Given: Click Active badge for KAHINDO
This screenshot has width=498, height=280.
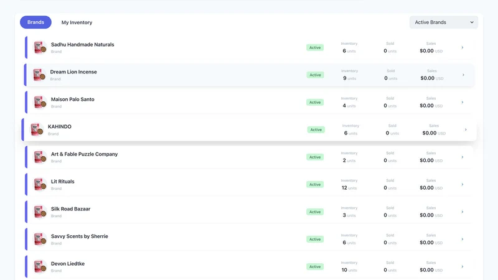Looking at the screenshot, I should click(x=316, y=129).
